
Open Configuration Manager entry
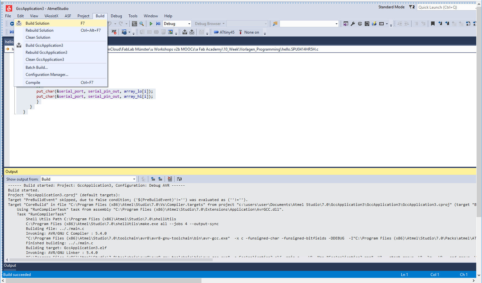pos(61,75)
